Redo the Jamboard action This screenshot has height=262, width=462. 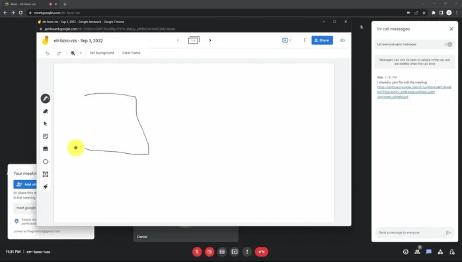point(59,53)
